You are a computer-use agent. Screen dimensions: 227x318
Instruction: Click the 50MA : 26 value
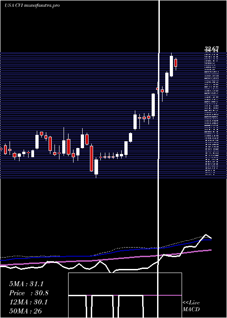[x=25, y=311]
